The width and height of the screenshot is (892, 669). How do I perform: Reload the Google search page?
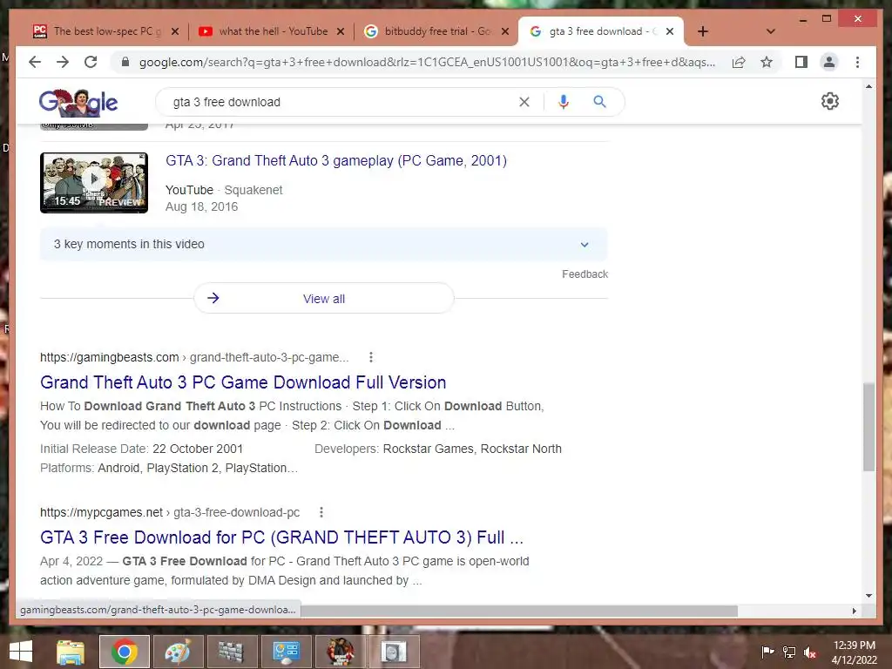click(91, 62)
